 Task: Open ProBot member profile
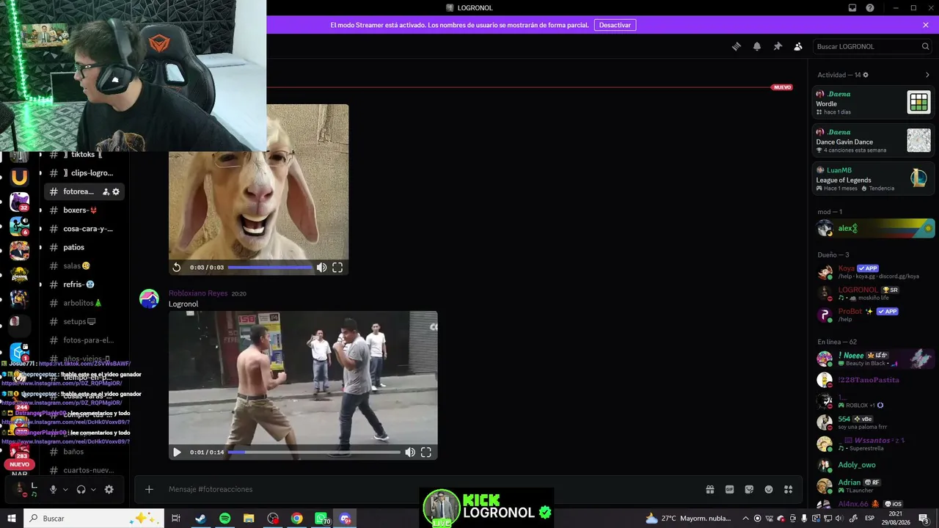point(874,315)
